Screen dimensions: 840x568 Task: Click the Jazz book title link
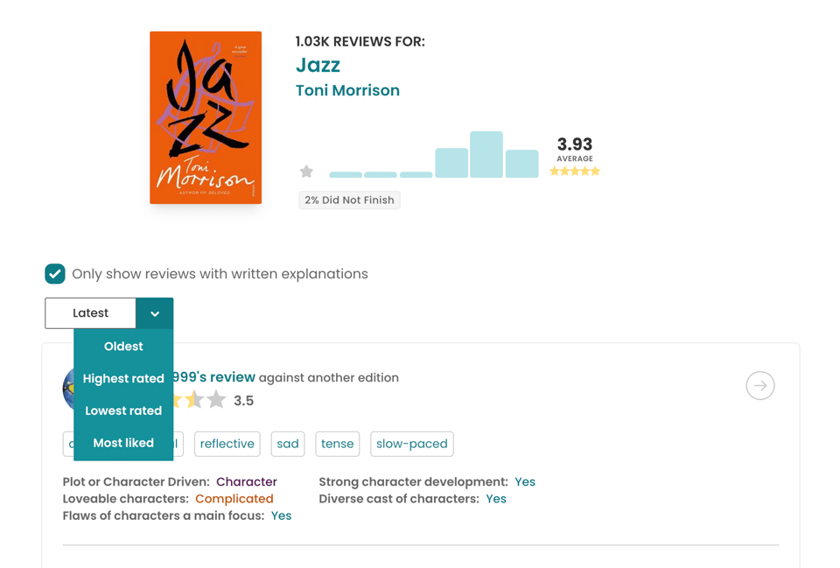point(318,65)
